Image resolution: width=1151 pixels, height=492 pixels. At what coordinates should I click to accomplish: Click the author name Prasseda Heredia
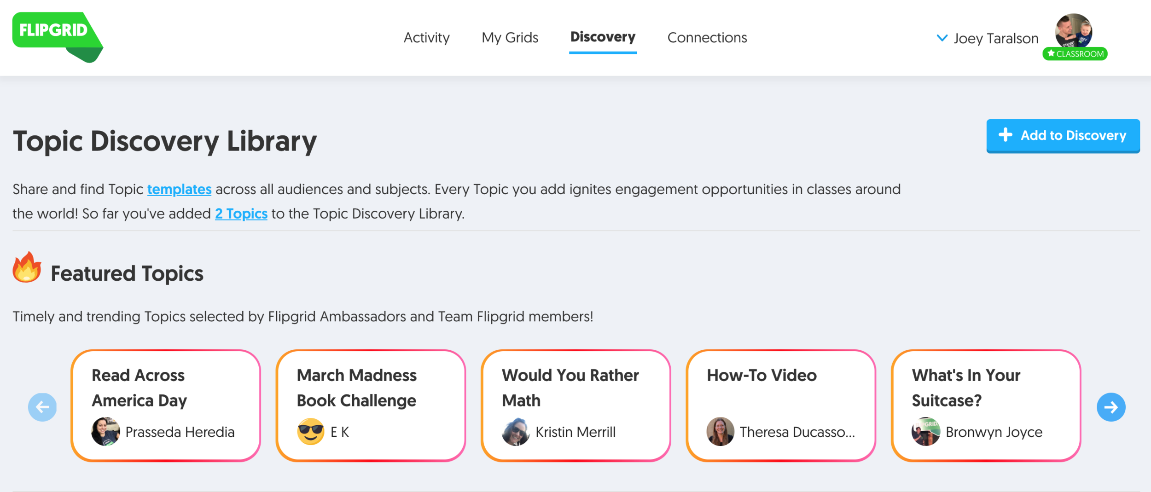(180, 432)
